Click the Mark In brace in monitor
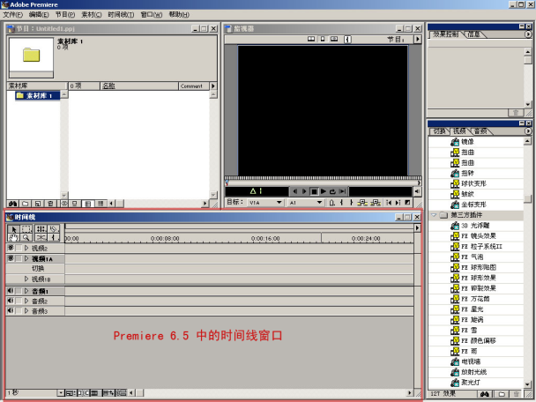Viewport: 536px width, 402px height. (341, 203)
